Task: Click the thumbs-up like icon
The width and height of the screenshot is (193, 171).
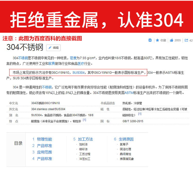Action: coord(171,40)
